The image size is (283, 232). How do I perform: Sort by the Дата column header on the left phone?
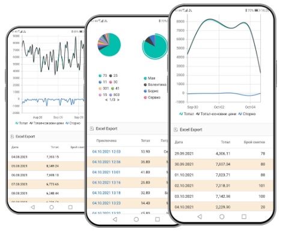pyautogui.click(x=15, y=147)
